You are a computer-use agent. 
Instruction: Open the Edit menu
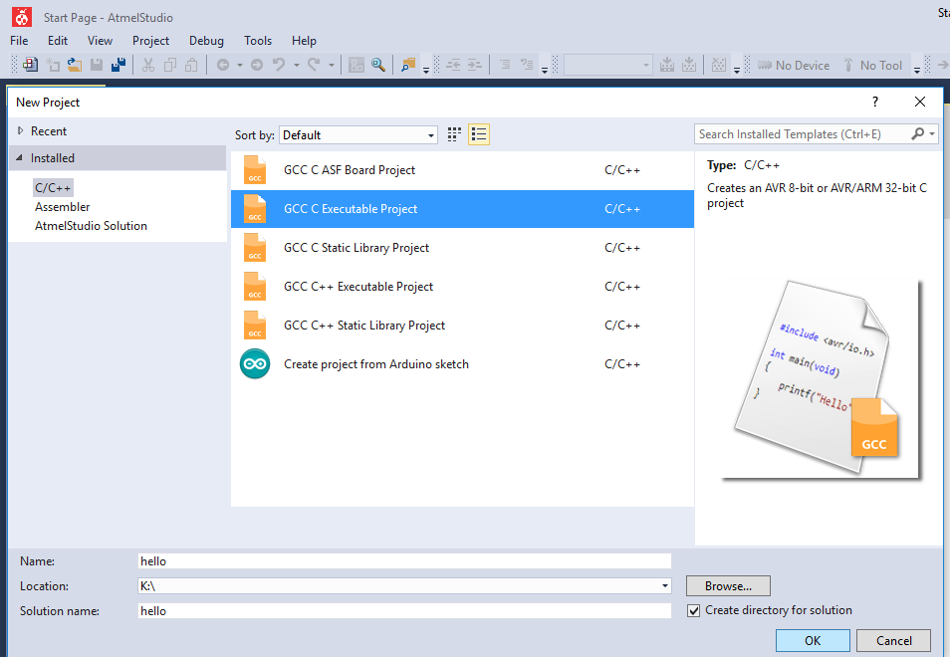click(58, 41)
